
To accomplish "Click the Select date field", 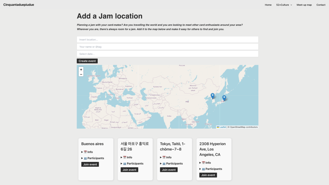I will [x=167, y=54].
